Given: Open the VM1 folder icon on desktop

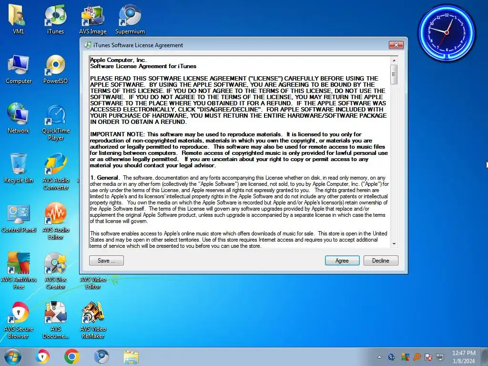Looking at the screenshot, I should (18, 19).
